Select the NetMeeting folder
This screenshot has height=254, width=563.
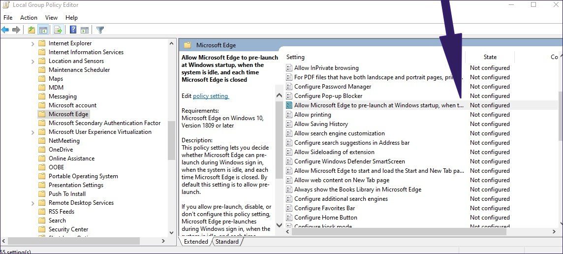point(64,141)
